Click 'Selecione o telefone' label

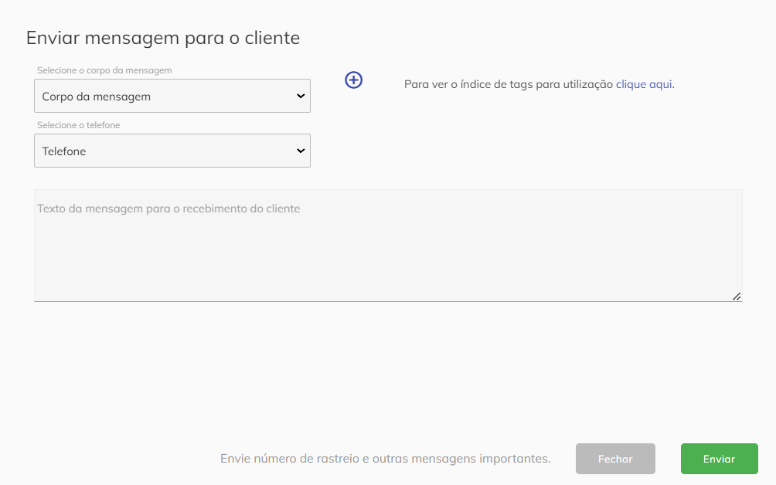click(78, 125)
